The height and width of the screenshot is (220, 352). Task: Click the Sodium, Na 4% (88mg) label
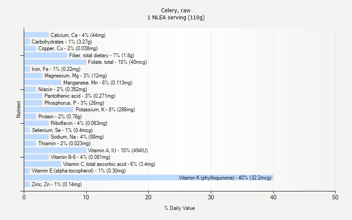77,137
